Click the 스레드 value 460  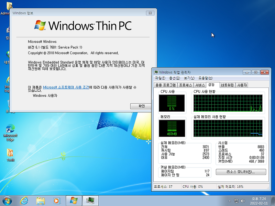point(262,150)
